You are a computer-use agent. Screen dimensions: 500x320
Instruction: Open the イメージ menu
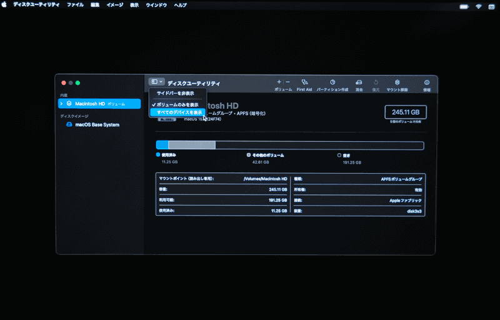pos(115,5)
